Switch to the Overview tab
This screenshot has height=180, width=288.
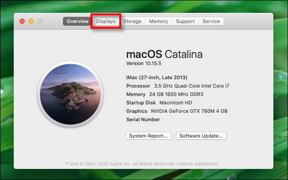point(78,21)
